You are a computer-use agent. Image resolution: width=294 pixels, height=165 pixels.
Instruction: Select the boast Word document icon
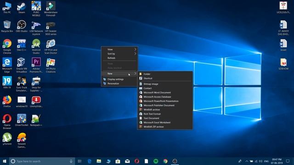[x=283, y=45]
